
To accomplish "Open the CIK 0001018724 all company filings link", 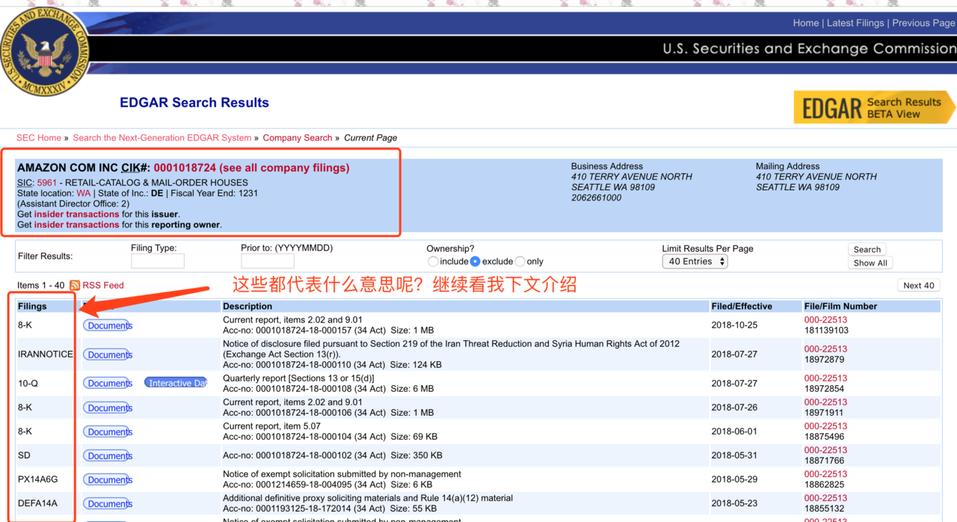I will coord(251,168).
